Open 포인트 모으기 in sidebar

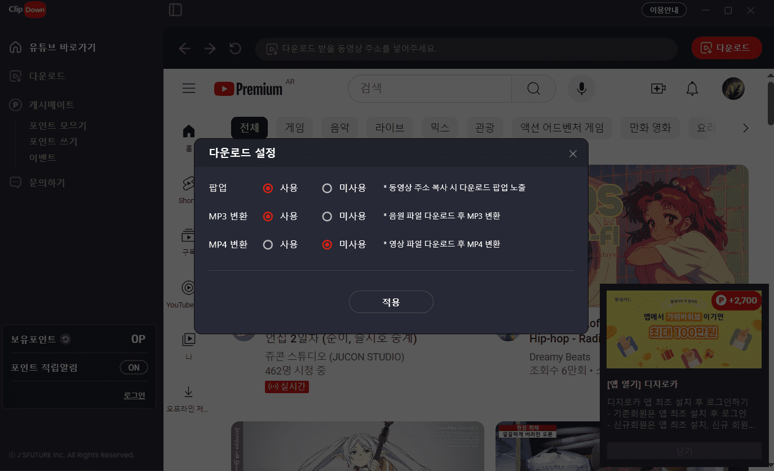click(x=58, y=126)
